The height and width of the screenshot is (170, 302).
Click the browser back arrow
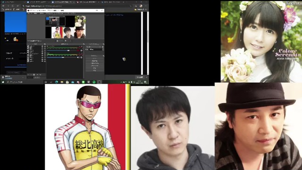(3, 6)
